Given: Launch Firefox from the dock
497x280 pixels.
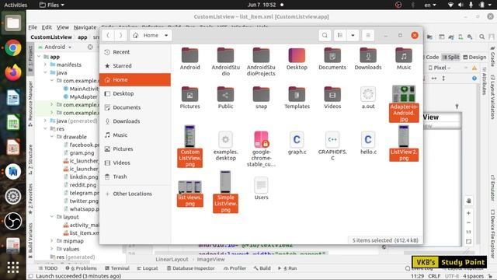Looking at the screenshot, I should click(x=13, y=72).
